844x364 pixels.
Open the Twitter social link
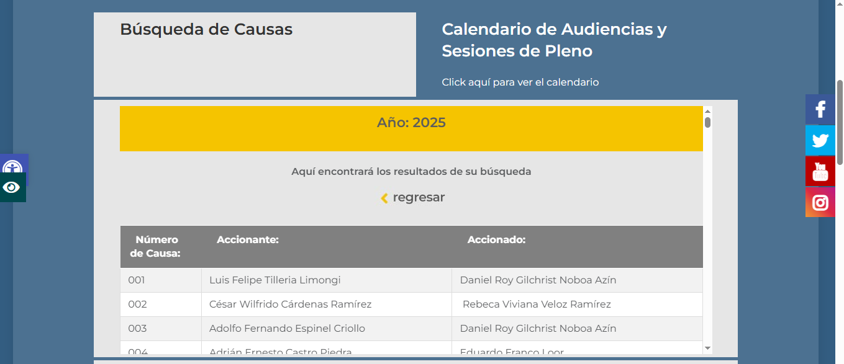click(820, 141)
